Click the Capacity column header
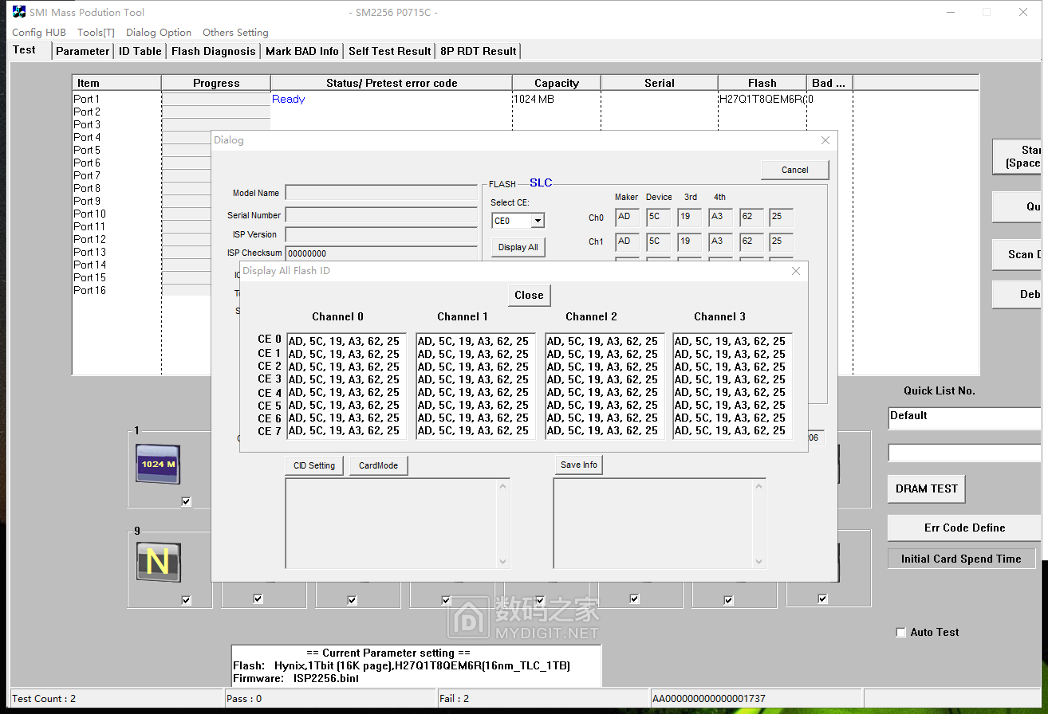 coord(557,83)
